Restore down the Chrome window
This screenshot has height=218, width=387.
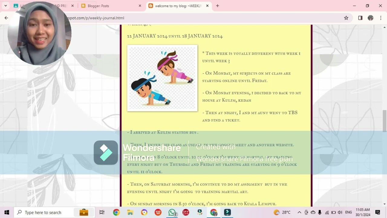(367, 6)
